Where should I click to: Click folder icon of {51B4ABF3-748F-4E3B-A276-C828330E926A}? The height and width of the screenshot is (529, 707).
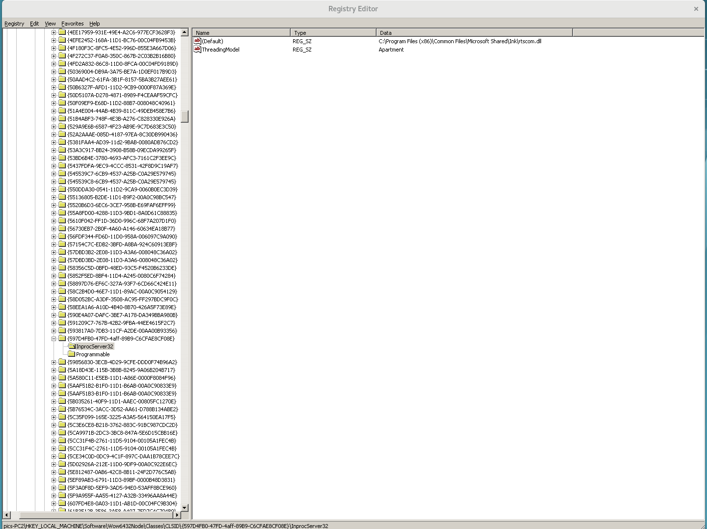pos(62,119)
